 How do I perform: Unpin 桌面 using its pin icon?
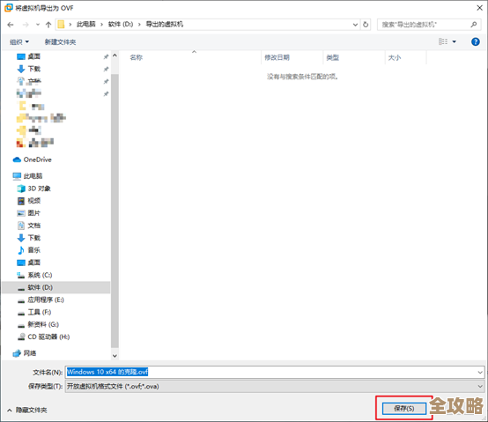point(106,56)
